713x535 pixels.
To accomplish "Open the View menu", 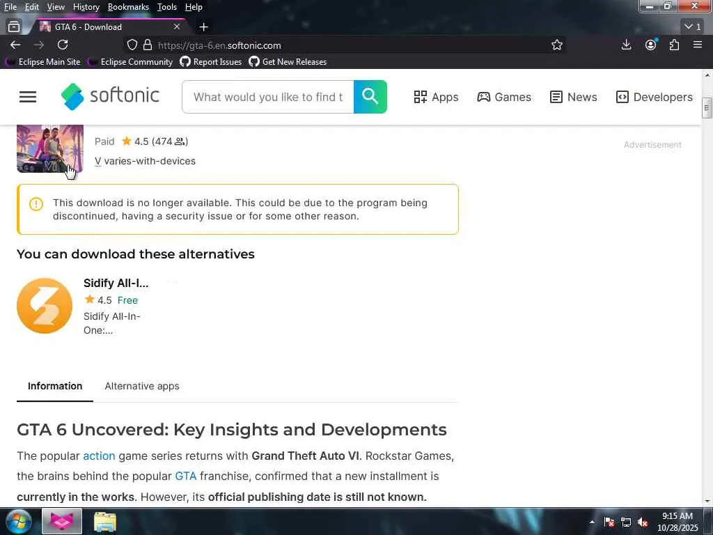I will click(x=56, y=7).
